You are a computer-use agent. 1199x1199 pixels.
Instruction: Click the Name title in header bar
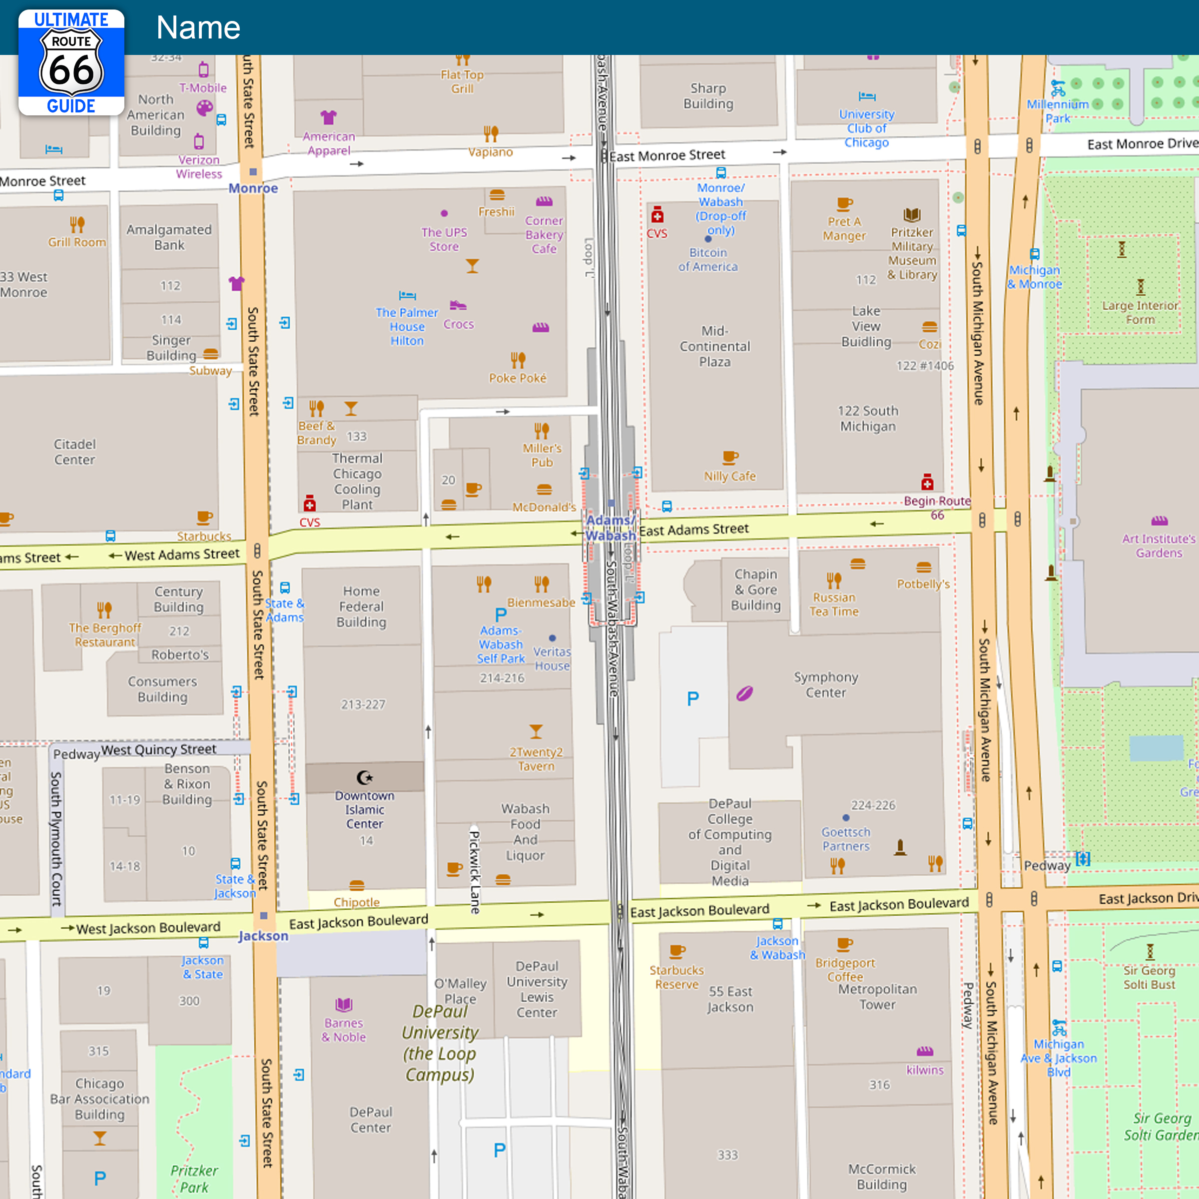click(198, 28)
